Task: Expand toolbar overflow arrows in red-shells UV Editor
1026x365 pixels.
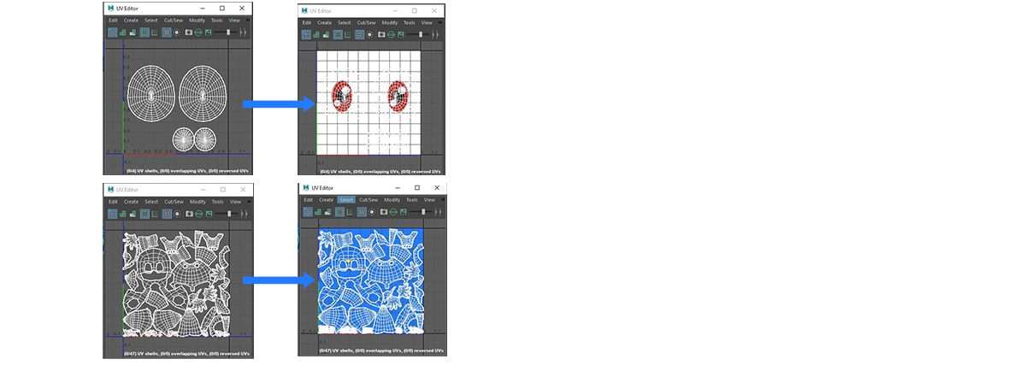Action: pos(435,34)
